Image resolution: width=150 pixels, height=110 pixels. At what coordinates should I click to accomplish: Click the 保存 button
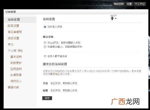pyautogui.click(x=47, y=98)
